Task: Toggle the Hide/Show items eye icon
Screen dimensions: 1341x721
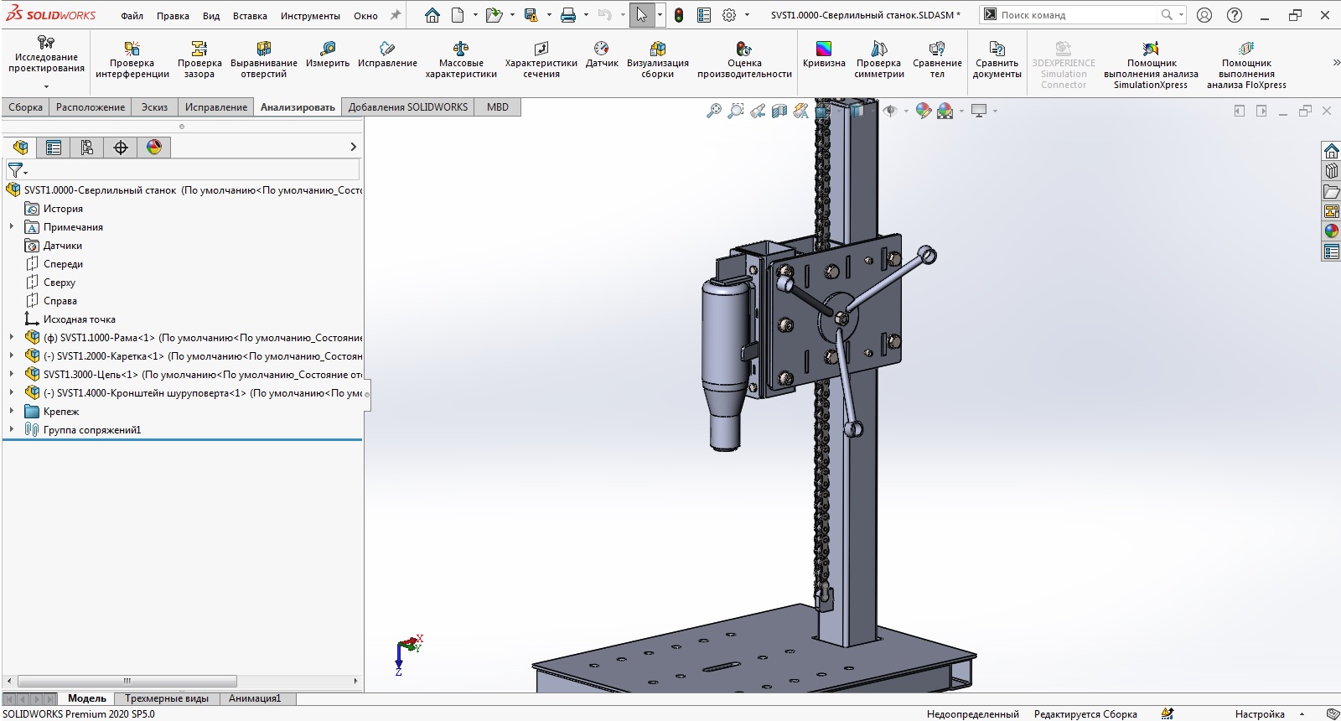Action: tap(890, 111)
